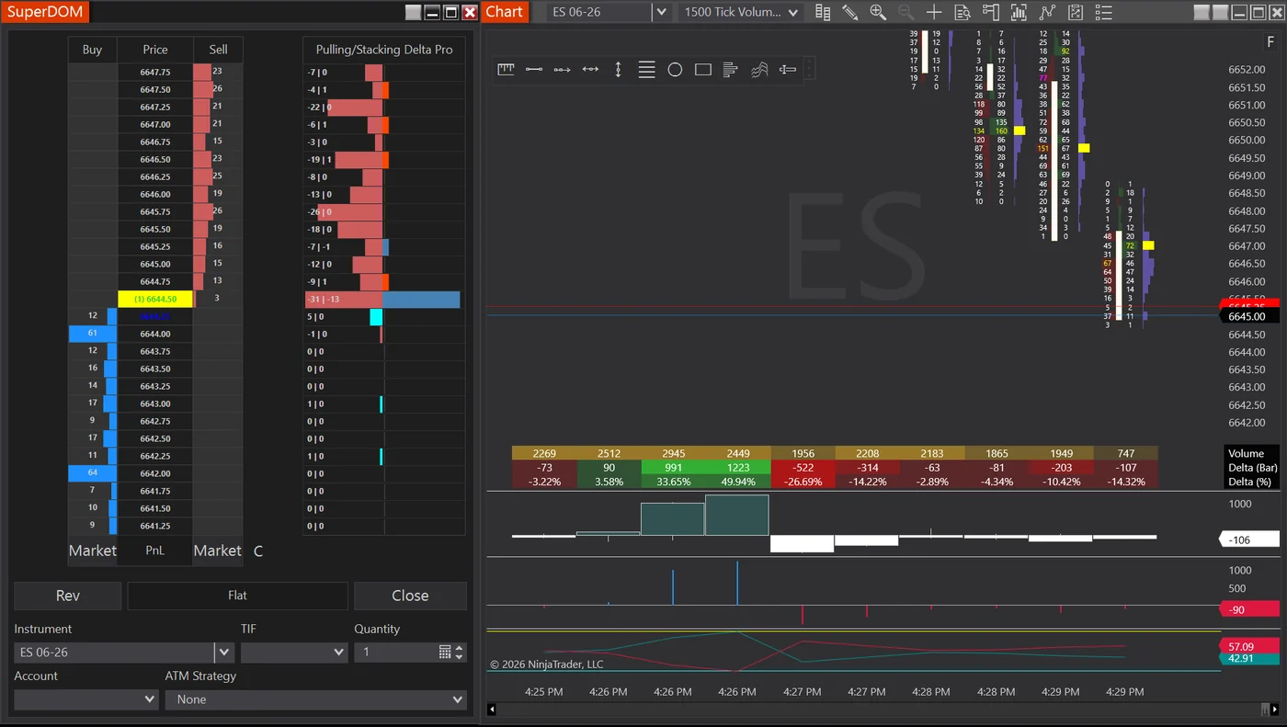Click the Close position button
This screenshot has width=1287, height=727.
pyautogui.click(x=410, y=596)
